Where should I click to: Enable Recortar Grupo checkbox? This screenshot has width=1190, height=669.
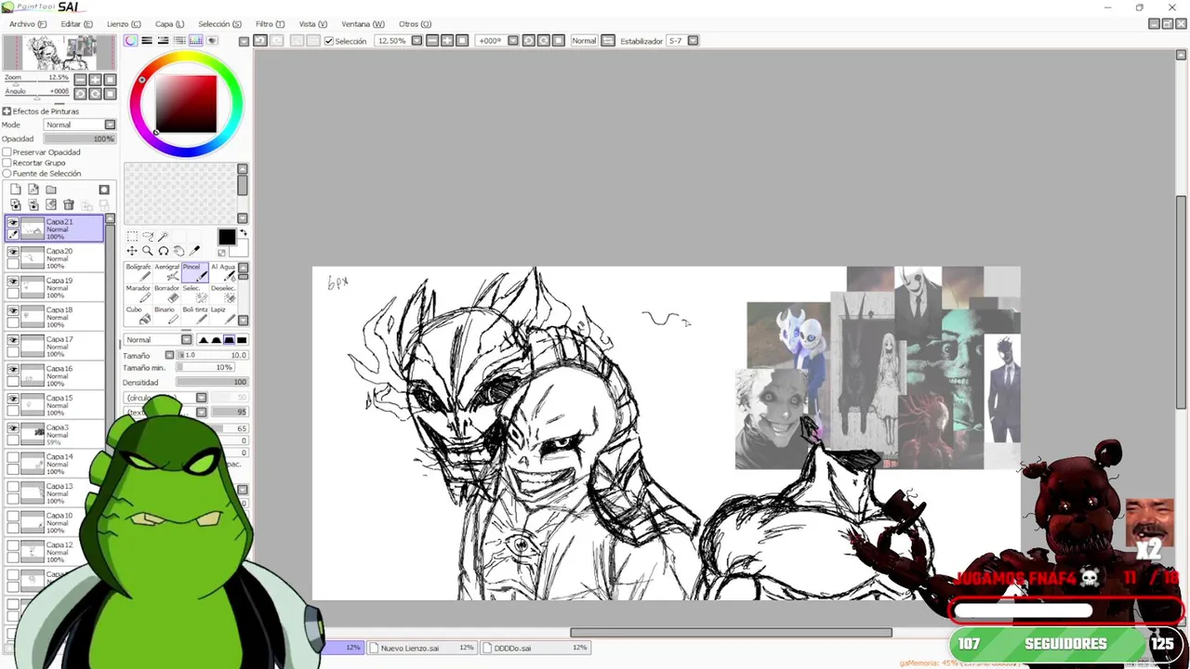click(x=7, y=163)
